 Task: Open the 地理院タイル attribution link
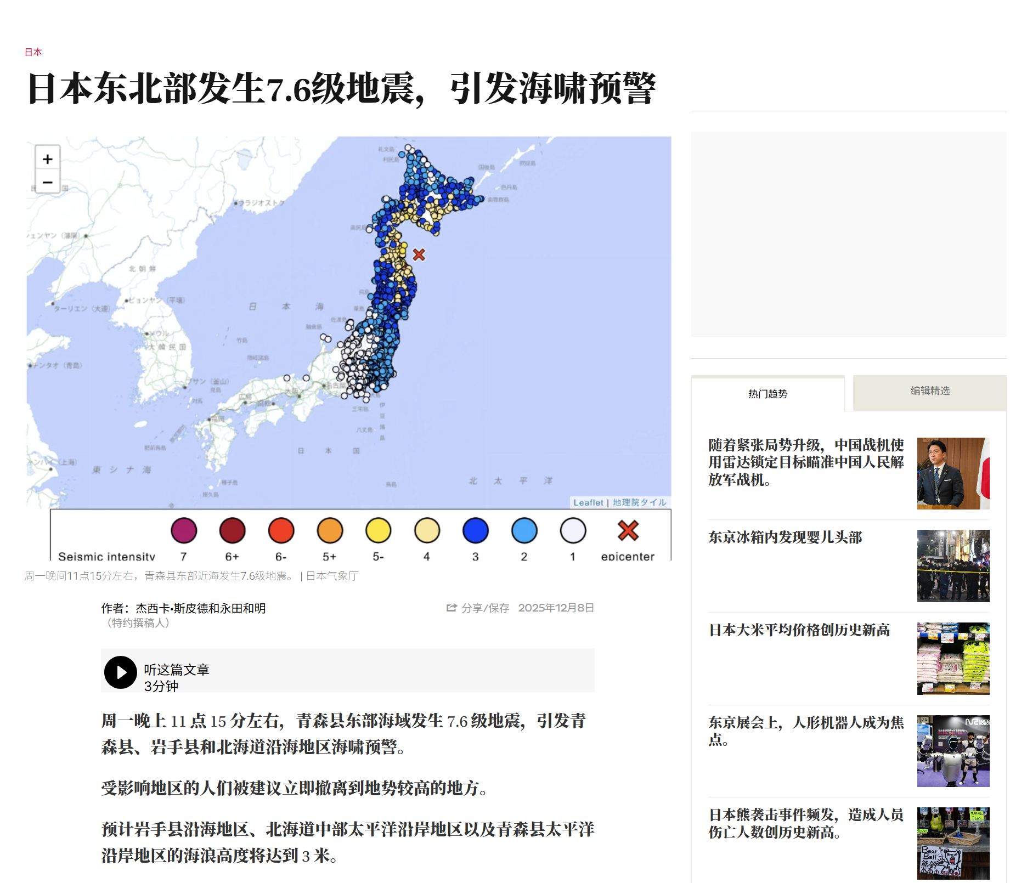tap(639, 502)
